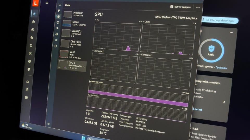250x140 pixels.
Task: Click the 0,4/8,3 GB GPU memory value
Action: 91,122
